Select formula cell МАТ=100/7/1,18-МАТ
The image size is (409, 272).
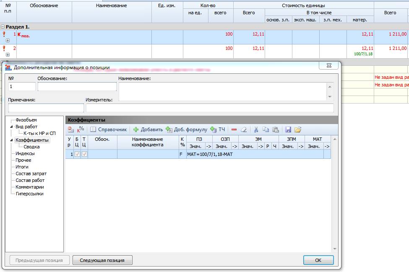[x=255, y=154]
